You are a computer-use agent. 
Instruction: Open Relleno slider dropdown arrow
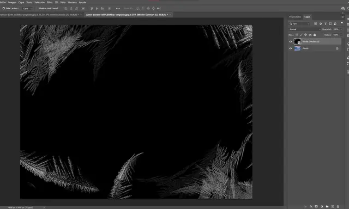point(341,35)
